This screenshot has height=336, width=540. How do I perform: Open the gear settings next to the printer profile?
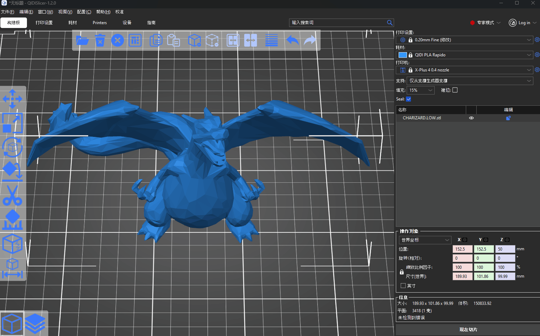(537, 70)
